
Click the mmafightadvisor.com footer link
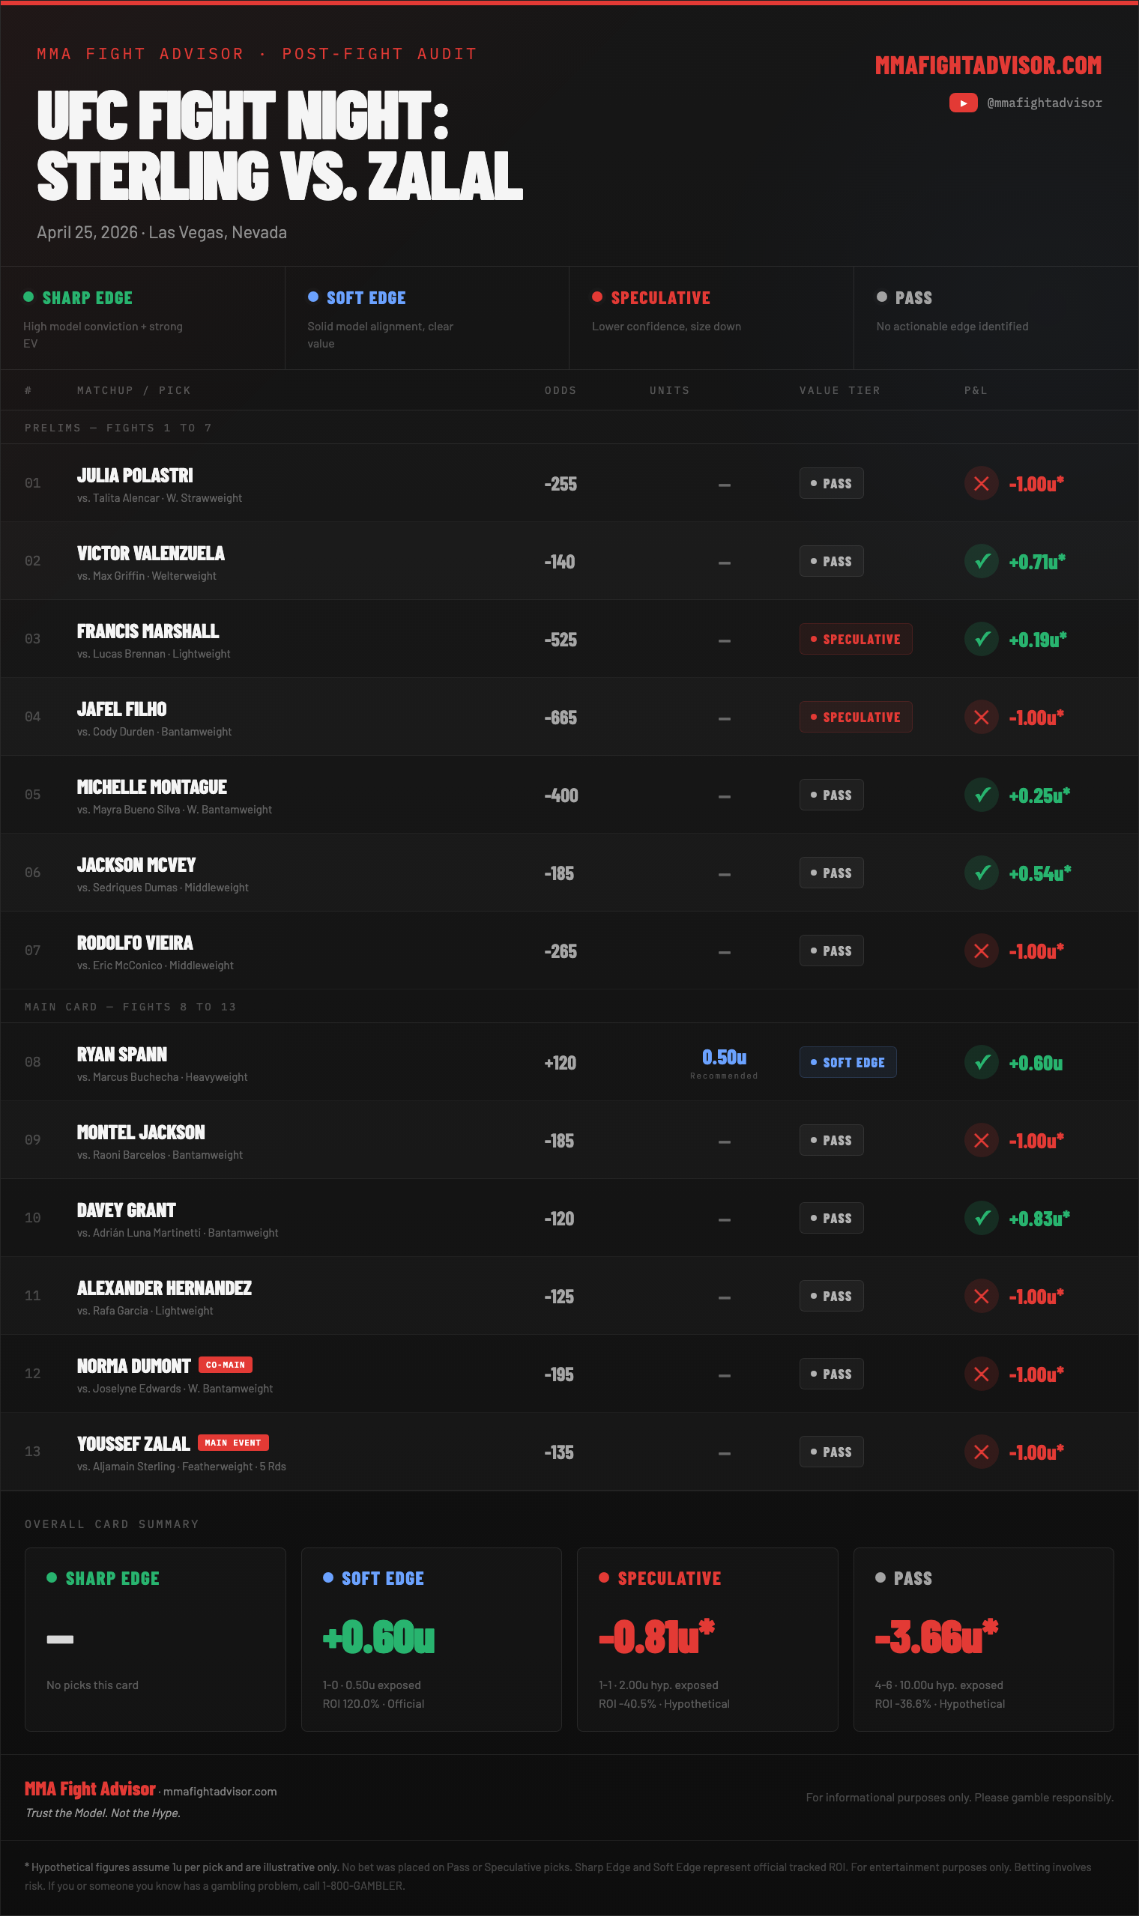point(220,1792)
